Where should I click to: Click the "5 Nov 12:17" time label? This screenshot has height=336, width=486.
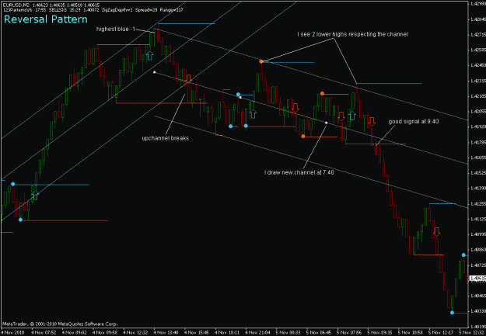tap(441, 333)
